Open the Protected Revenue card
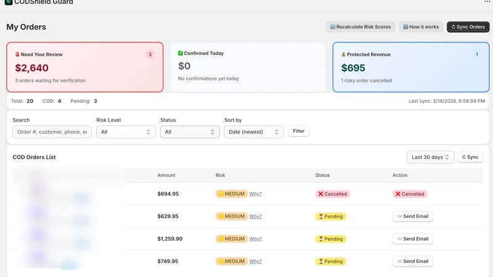The height and width of the screenshot is (277, 493). (411, 67)
